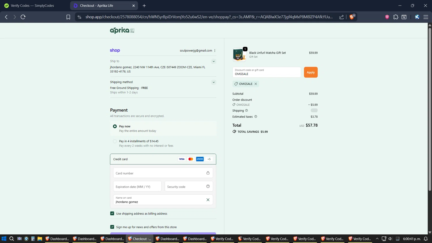Open the browser sidebar panel icon

(x=404, y=17)
